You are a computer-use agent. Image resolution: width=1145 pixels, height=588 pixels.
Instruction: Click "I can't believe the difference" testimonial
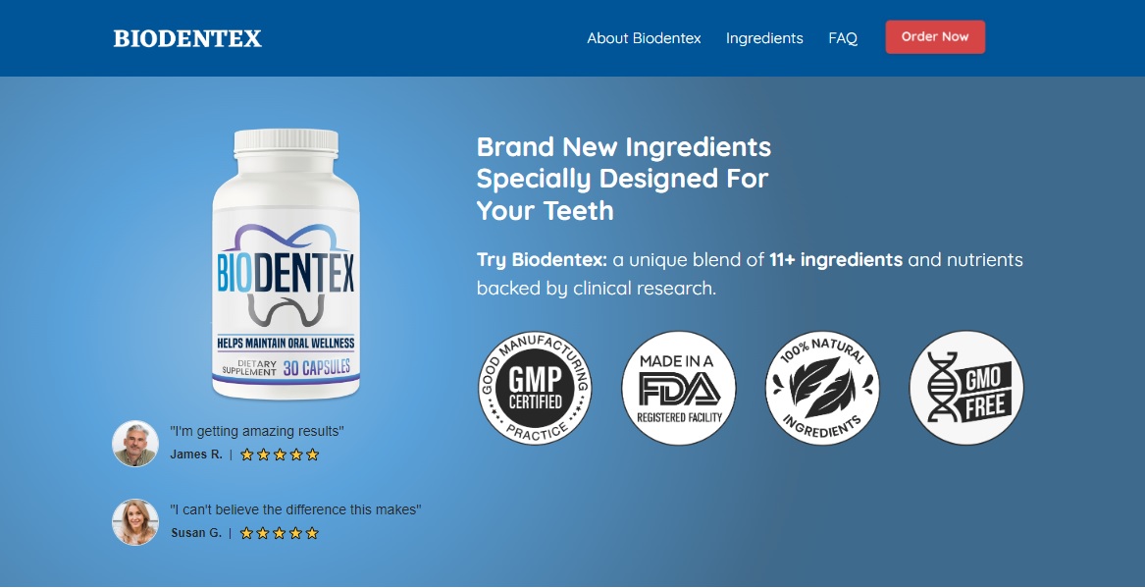click(x=295, y=509)
